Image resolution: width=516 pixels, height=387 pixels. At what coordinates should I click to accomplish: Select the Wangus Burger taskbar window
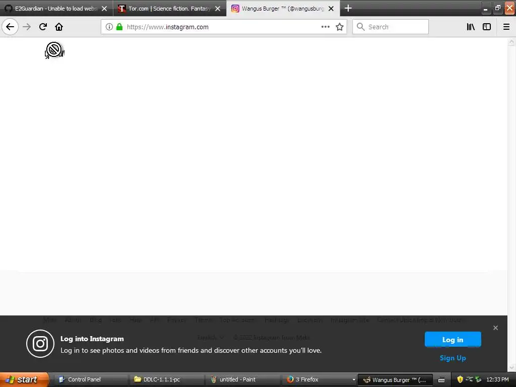pos(395,379)
